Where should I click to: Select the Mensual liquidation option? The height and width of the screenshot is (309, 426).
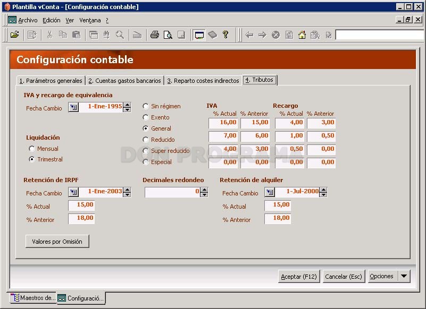(32, 149)
